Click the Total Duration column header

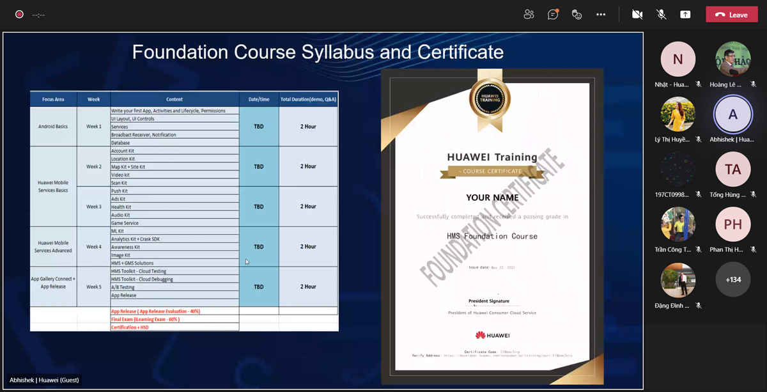[x=309, y=99]
